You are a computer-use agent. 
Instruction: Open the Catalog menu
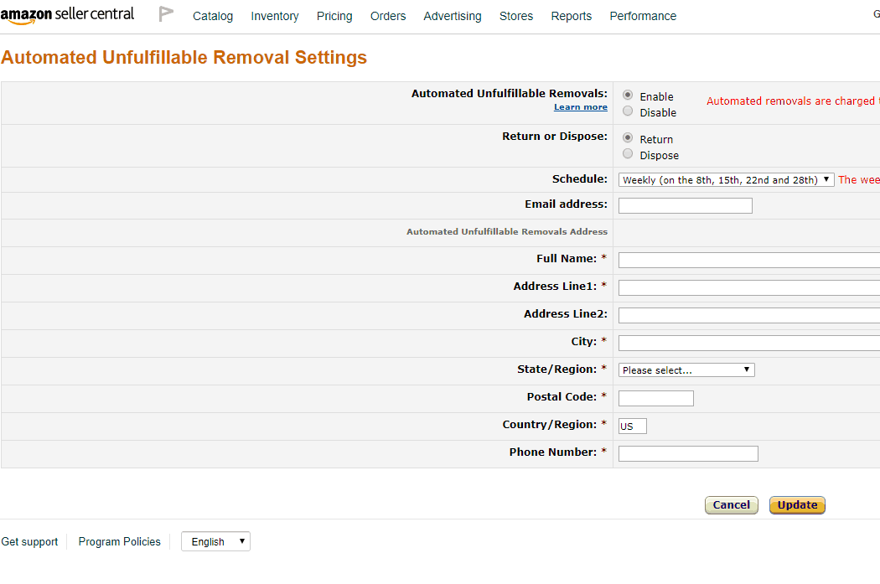click(x=213, y=16)
